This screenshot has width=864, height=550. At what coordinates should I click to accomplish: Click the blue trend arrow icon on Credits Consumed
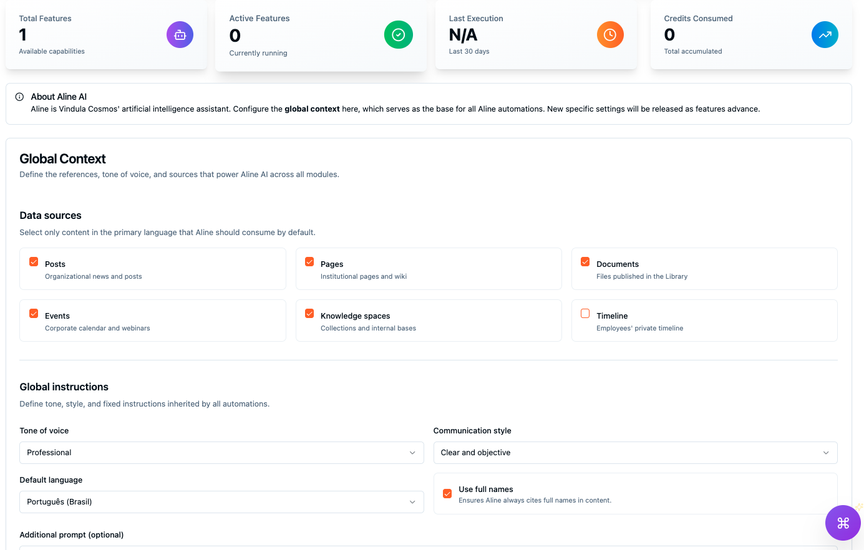pos(825,35)
